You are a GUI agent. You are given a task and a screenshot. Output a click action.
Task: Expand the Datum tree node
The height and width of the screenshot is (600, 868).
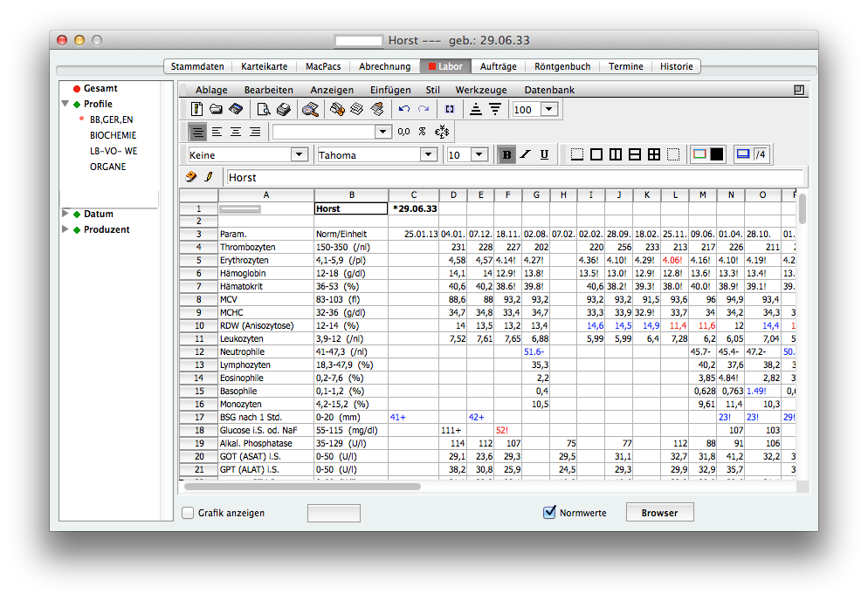click(x=65, y=214)
